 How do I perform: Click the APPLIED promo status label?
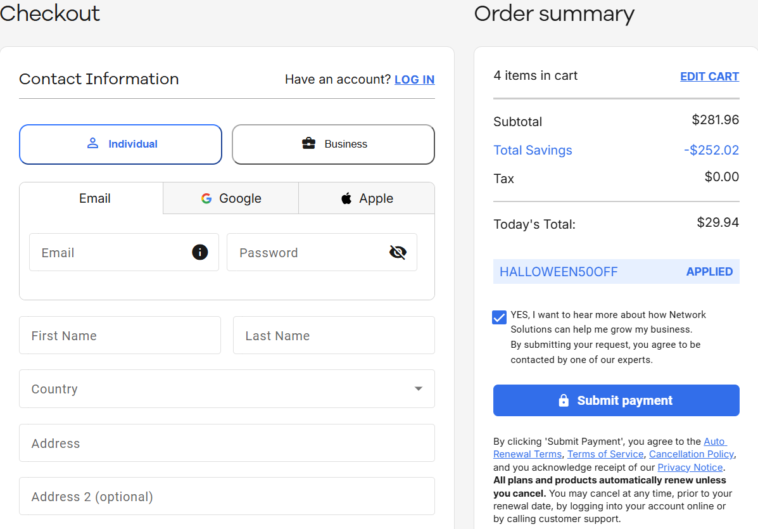709,272
